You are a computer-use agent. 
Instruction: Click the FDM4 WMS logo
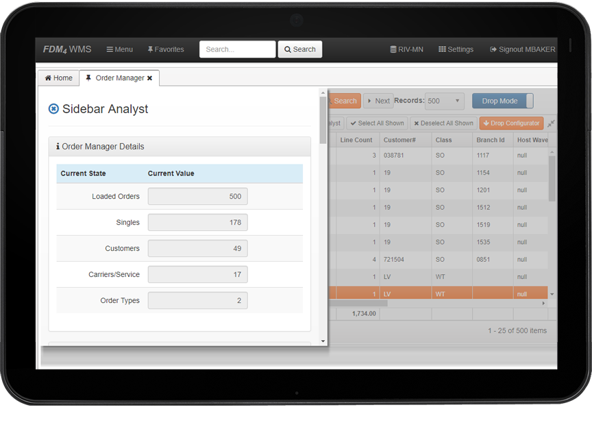[67, 49]
